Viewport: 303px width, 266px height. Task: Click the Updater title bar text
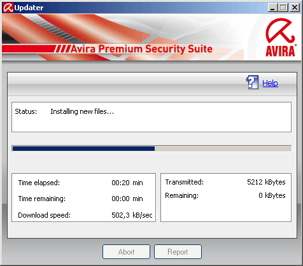(x=29, y=8)
